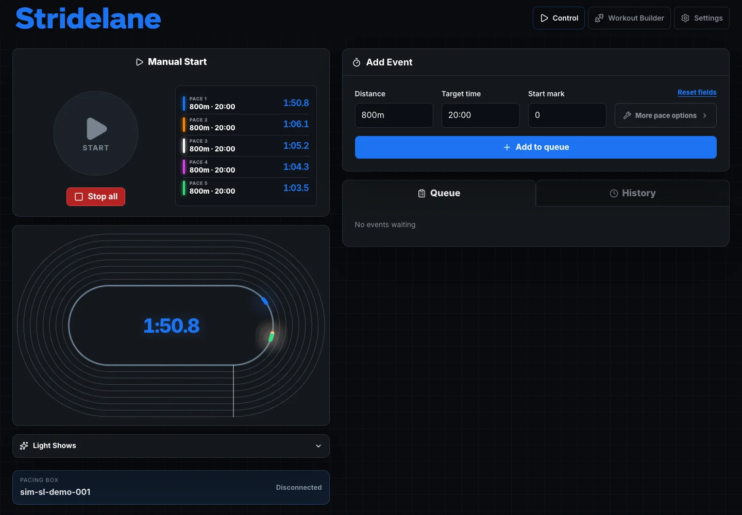Select the Pace 2 time 1:06.1
Screen dimensions: 742x515
coord(296,124)
